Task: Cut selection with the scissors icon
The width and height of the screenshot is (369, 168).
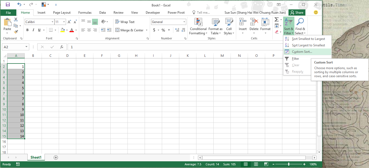Action: [16, 20]
